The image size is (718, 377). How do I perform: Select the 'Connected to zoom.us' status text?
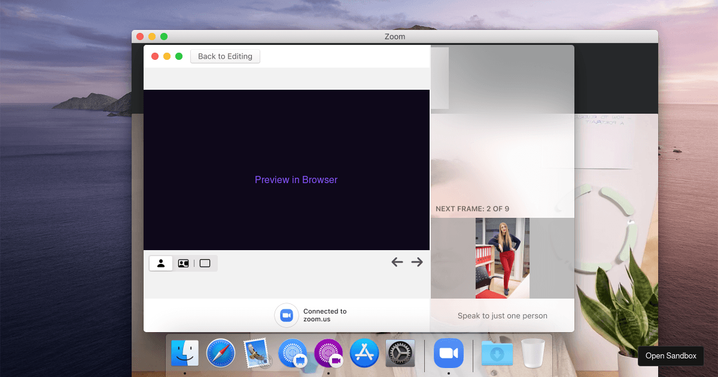click(x=325, y=315)
